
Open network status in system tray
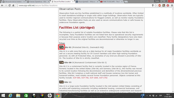point(156,96)
